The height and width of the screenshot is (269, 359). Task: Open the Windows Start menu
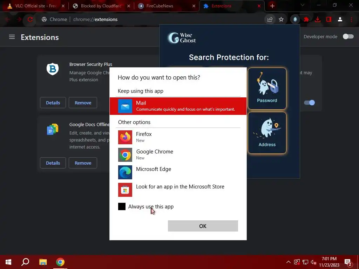point(8,262)
